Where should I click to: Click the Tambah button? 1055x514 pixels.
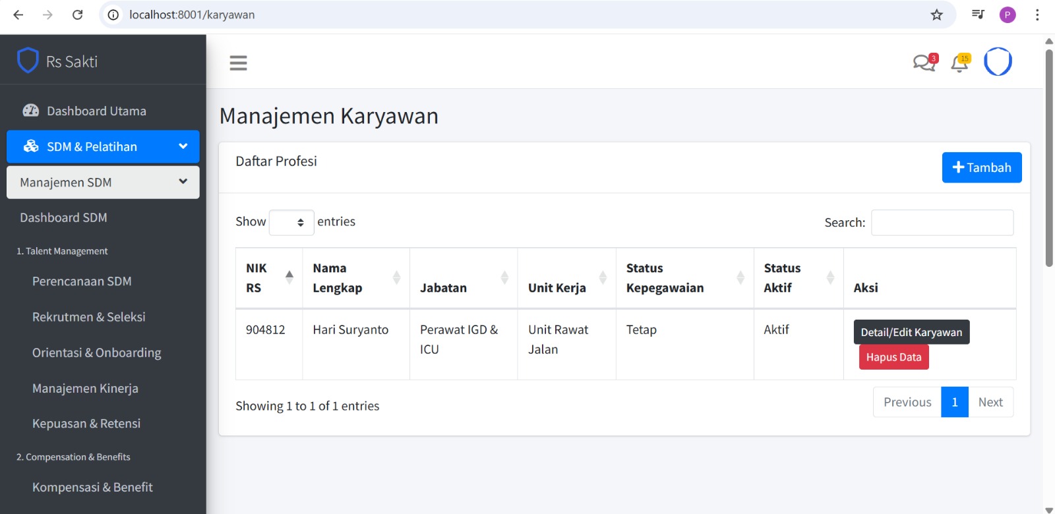pos(981,167)
